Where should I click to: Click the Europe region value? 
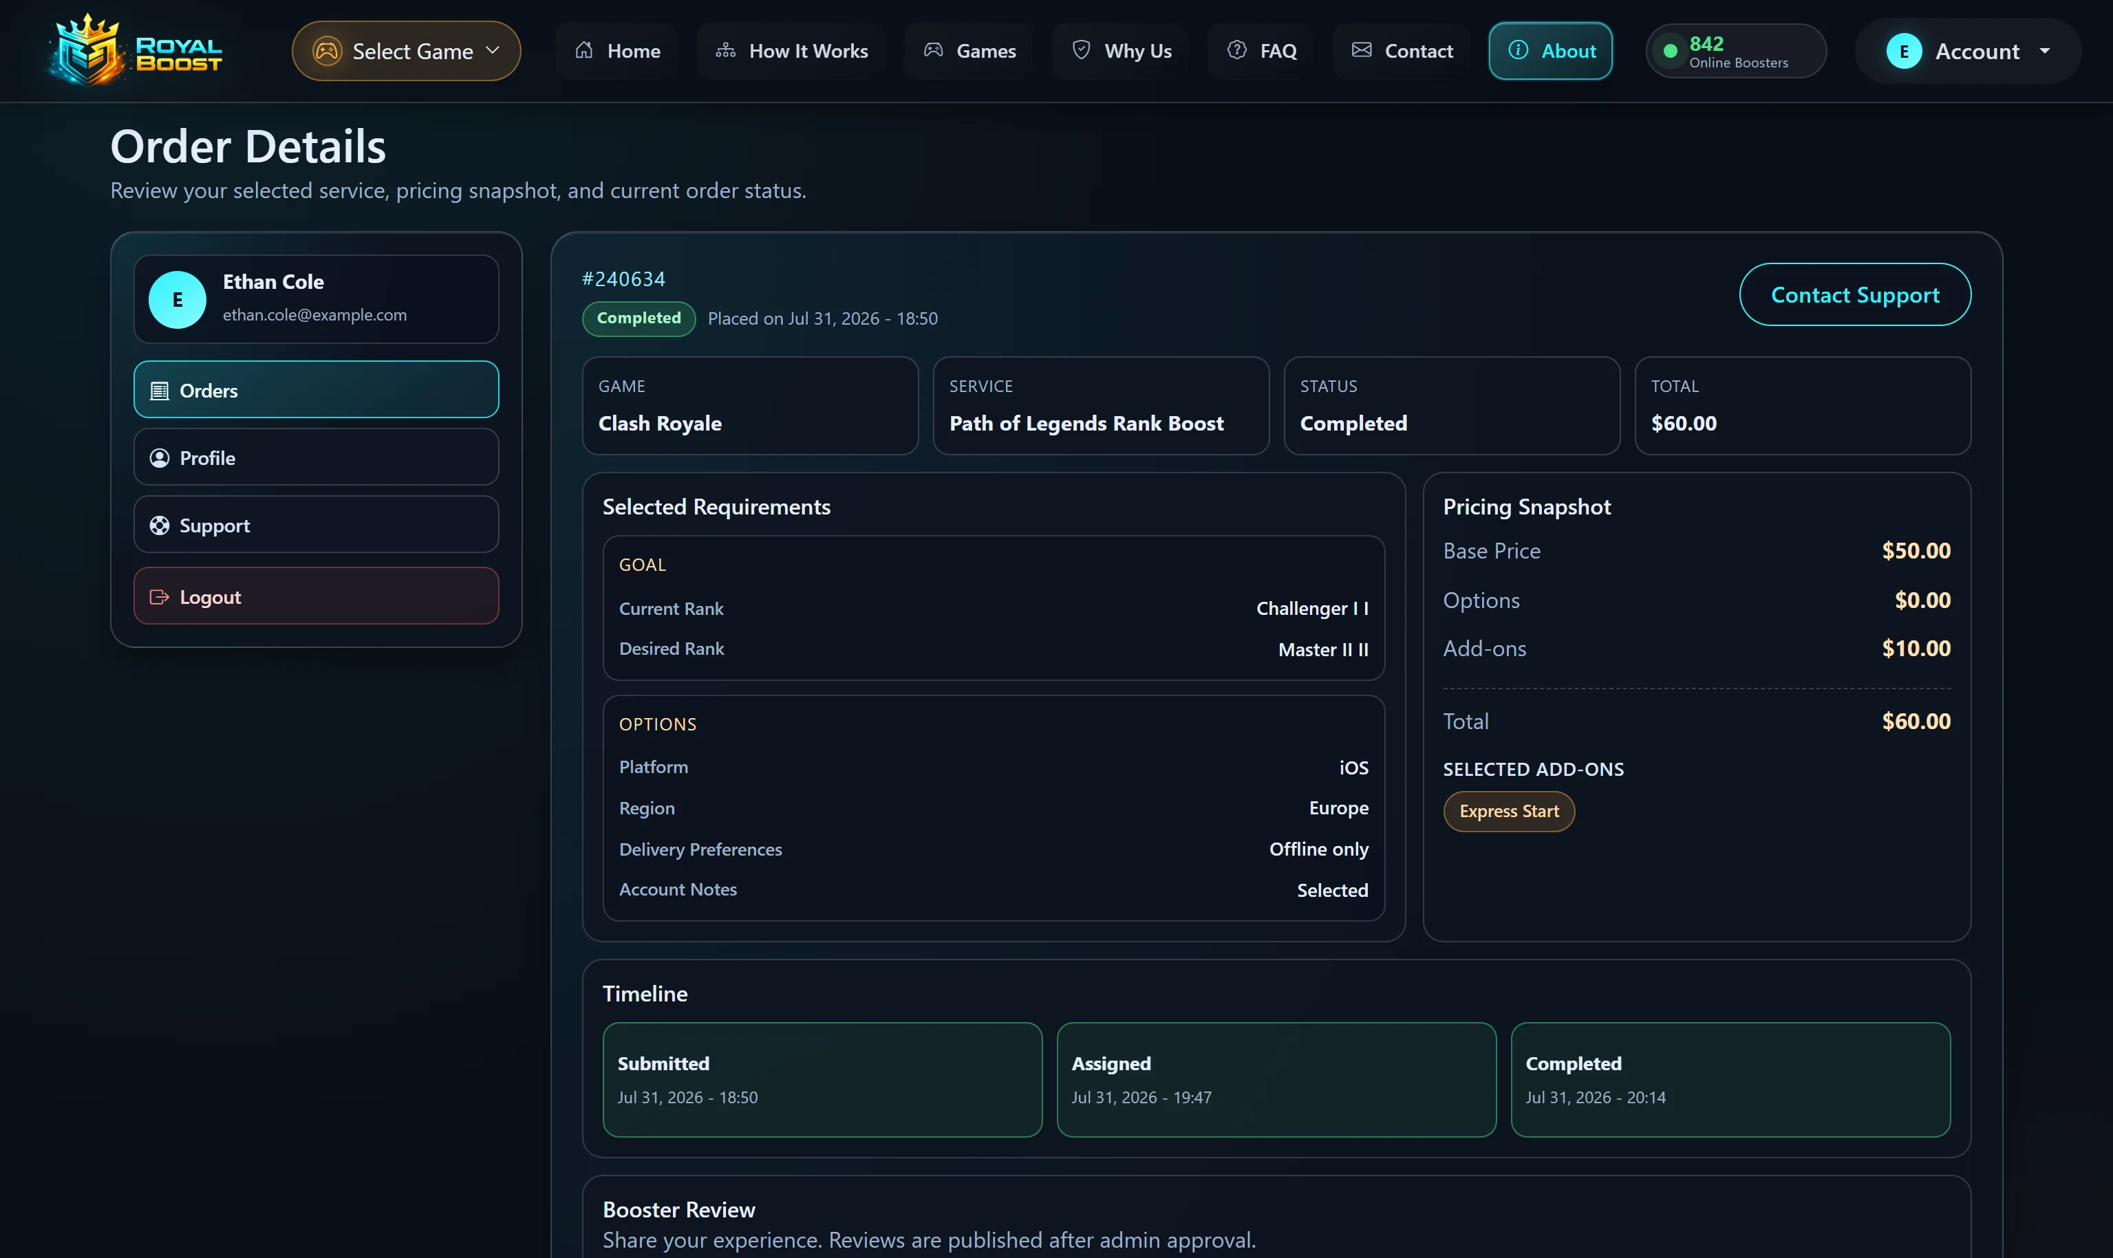[1339, 808]
